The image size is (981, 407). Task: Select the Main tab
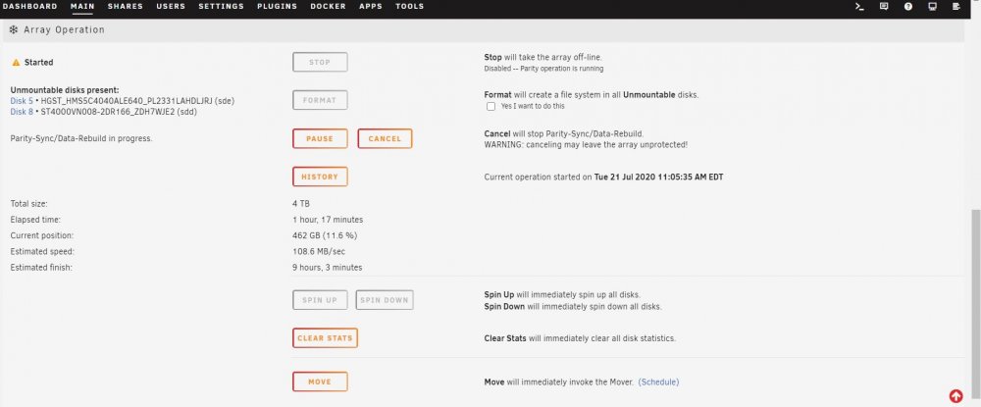tap(82, 6)
